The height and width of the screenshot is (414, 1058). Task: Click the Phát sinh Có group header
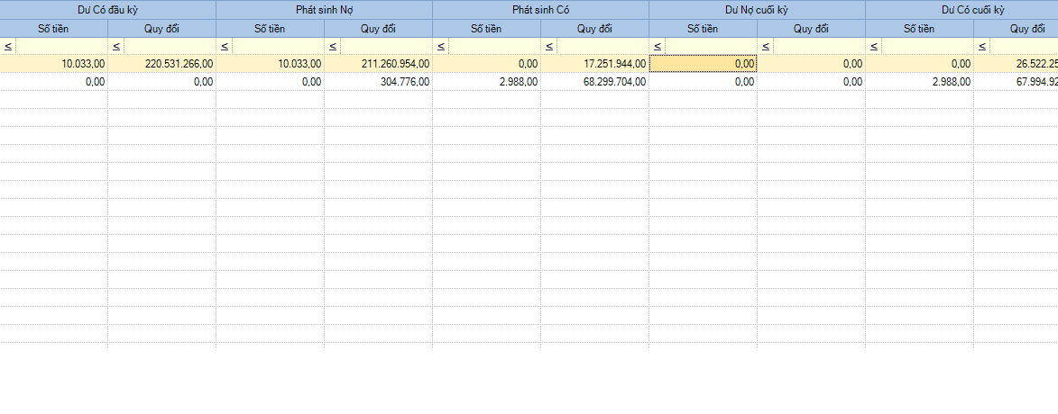click(540, 10)
